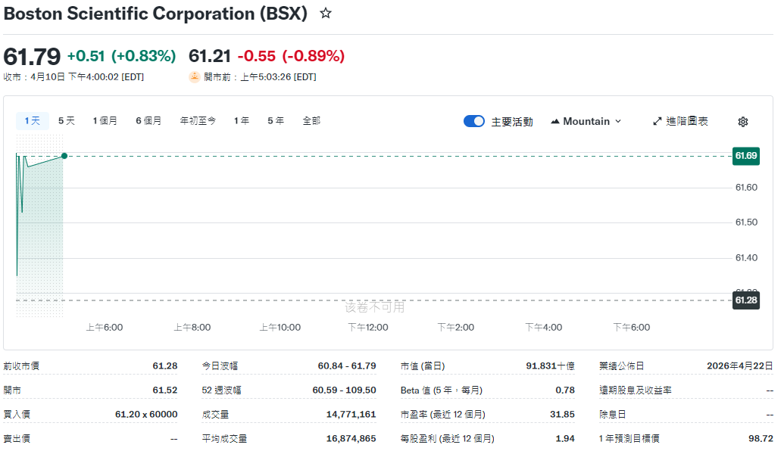Open chart settings gear icon
This screenshot has height=451, width=784.
742,122
